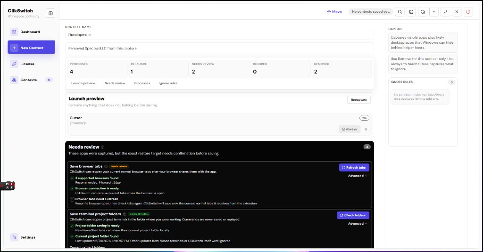Expand Advanced under Refresh tabs

pos(358,176)
